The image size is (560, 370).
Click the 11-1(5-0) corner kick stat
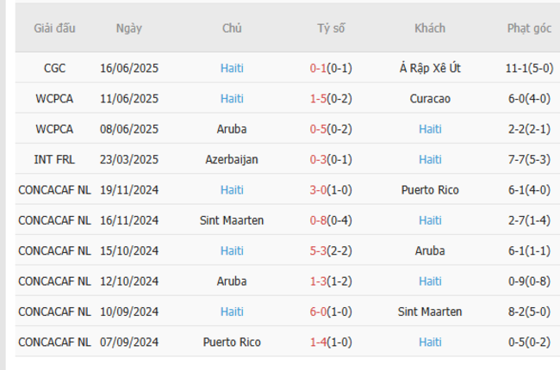529,68
